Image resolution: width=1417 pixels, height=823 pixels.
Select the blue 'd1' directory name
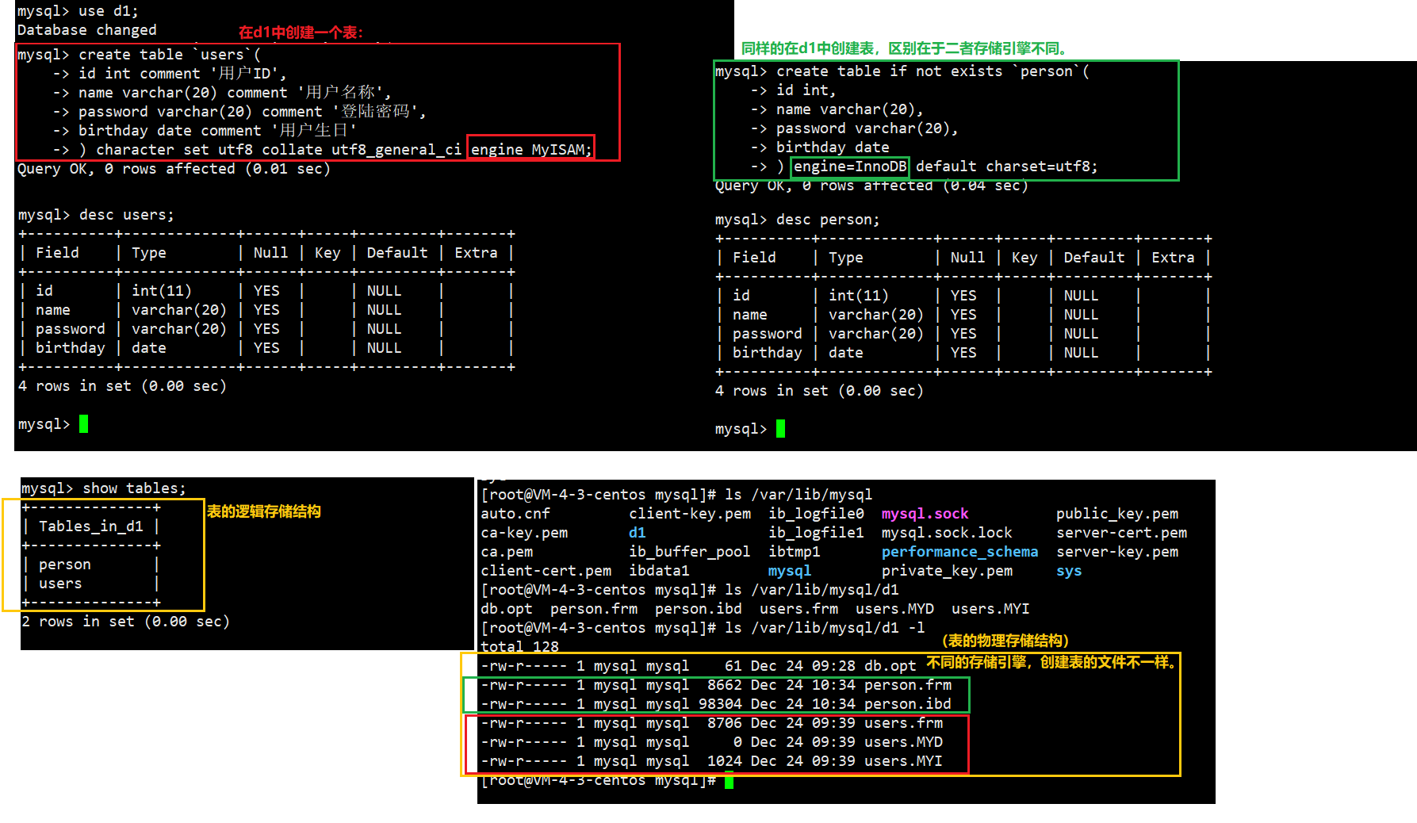click(638, 533)
